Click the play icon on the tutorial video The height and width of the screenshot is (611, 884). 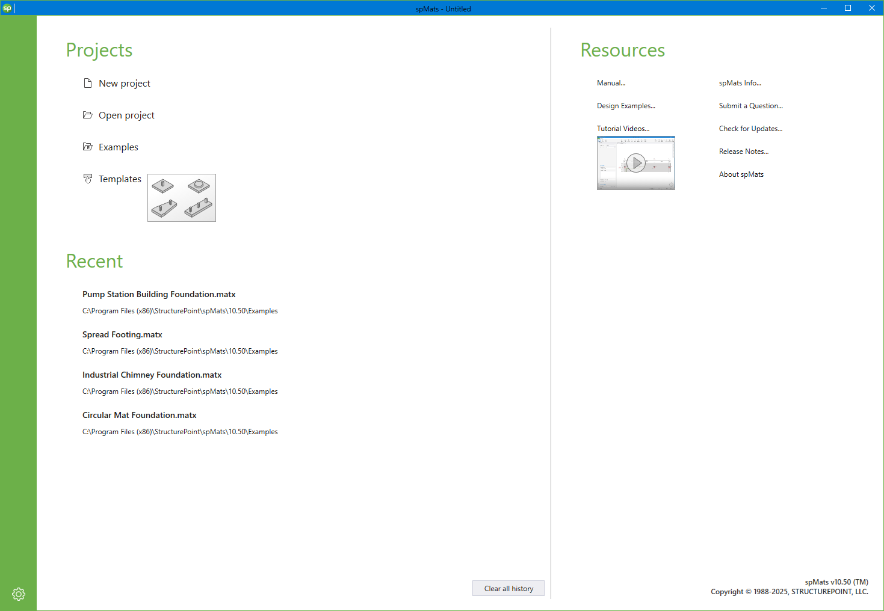click(636, 162)
